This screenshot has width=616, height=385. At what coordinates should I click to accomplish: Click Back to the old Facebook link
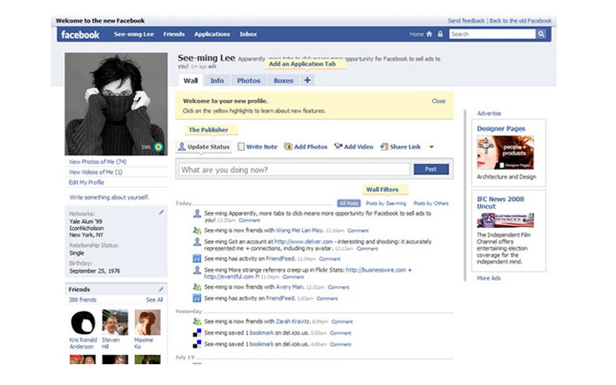click(521, 21)
